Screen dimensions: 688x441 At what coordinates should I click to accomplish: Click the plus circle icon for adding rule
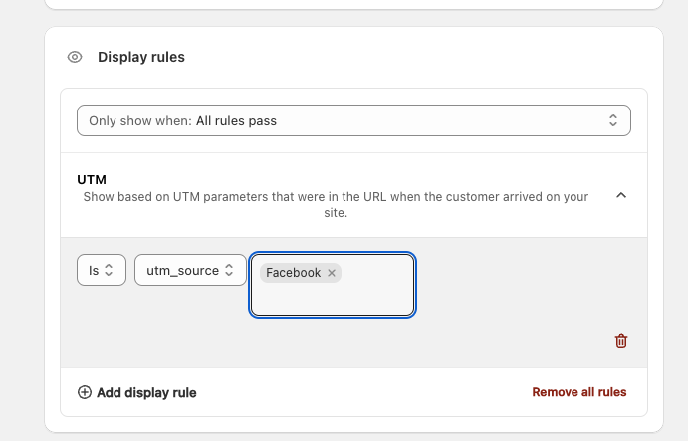(85, 392)
